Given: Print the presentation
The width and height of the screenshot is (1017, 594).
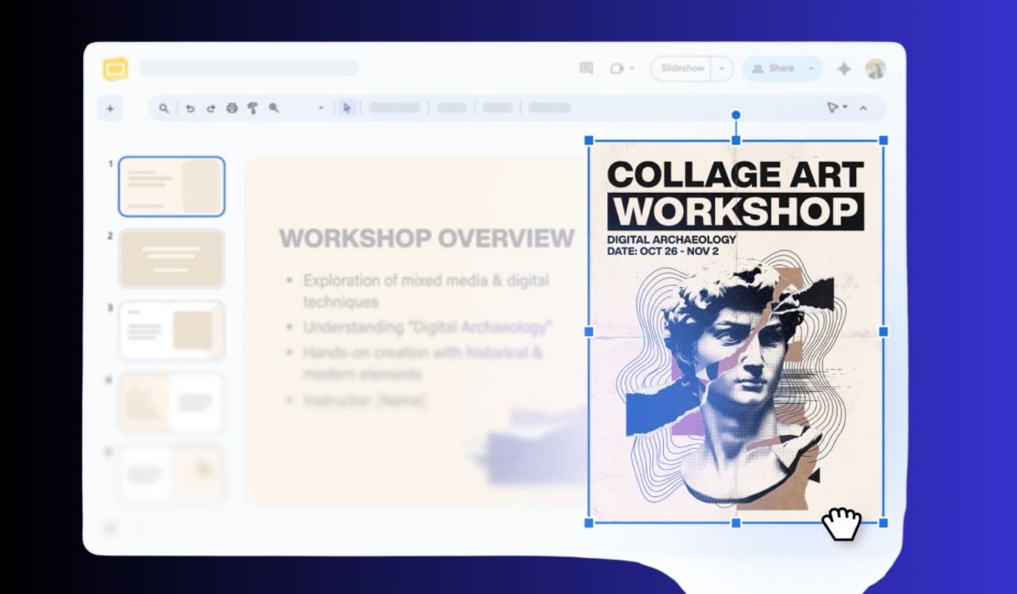Looking at the screenshot, I should click(231, 108).
